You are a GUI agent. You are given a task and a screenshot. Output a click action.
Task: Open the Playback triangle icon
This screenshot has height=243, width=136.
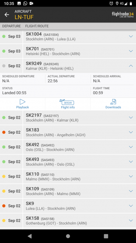click(22, 102)
